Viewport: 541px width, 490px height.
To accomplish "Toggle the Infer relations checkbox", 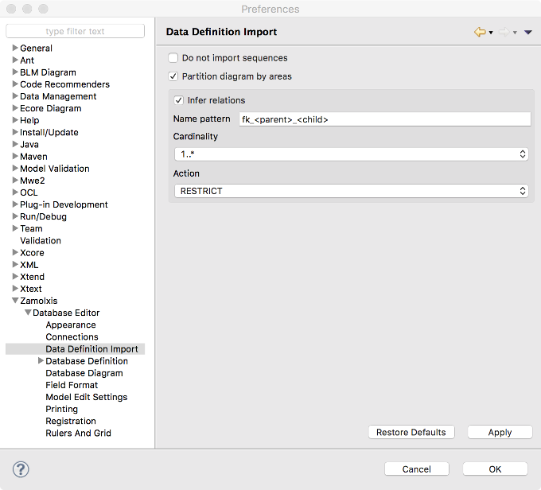I will coord(179,100).
